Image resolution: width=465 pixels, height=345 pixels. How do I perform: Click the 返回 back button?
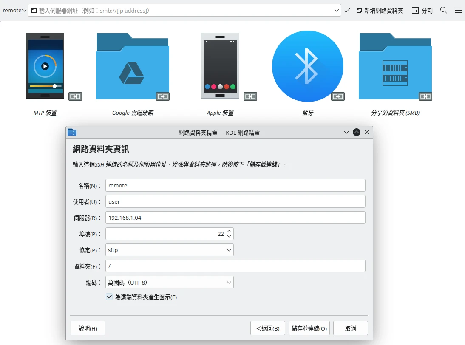tap(268, 328)
